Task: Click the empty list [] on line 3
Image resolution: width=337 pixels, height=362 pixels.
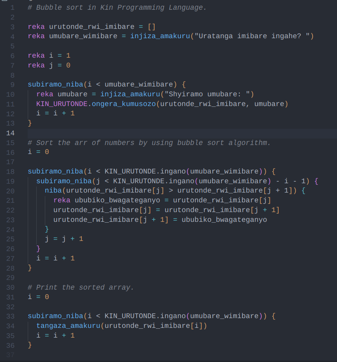Action: (x=151, y=27)
